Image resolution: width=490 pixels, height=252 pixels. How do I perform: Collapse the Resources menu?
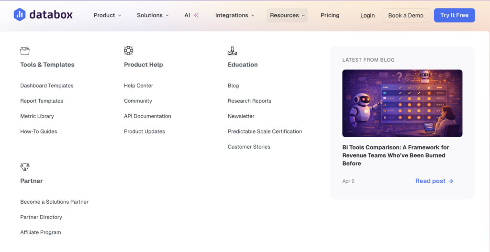(x=287, y=15)
